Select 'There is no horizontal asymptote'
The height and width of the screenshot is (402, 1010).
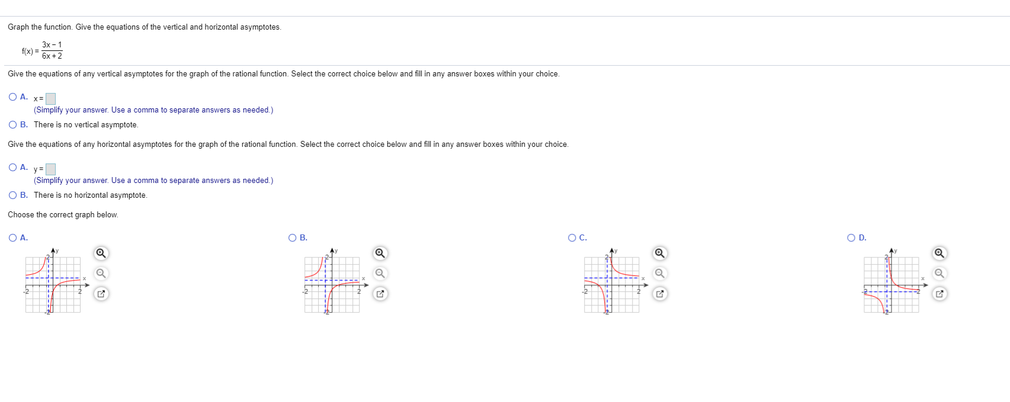[x=12, y=195]
